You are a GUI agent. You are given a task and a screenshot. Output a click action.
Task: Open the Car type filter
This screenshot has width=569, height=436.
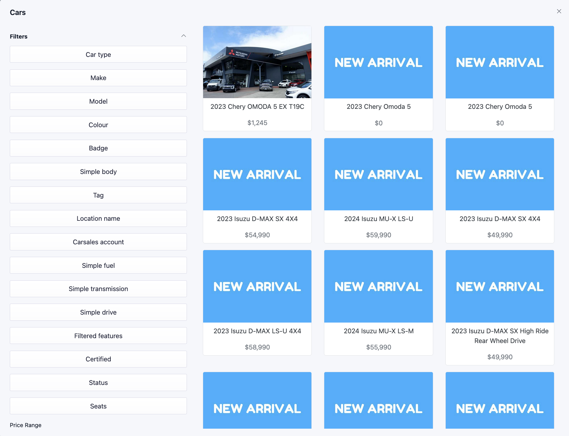98,54
